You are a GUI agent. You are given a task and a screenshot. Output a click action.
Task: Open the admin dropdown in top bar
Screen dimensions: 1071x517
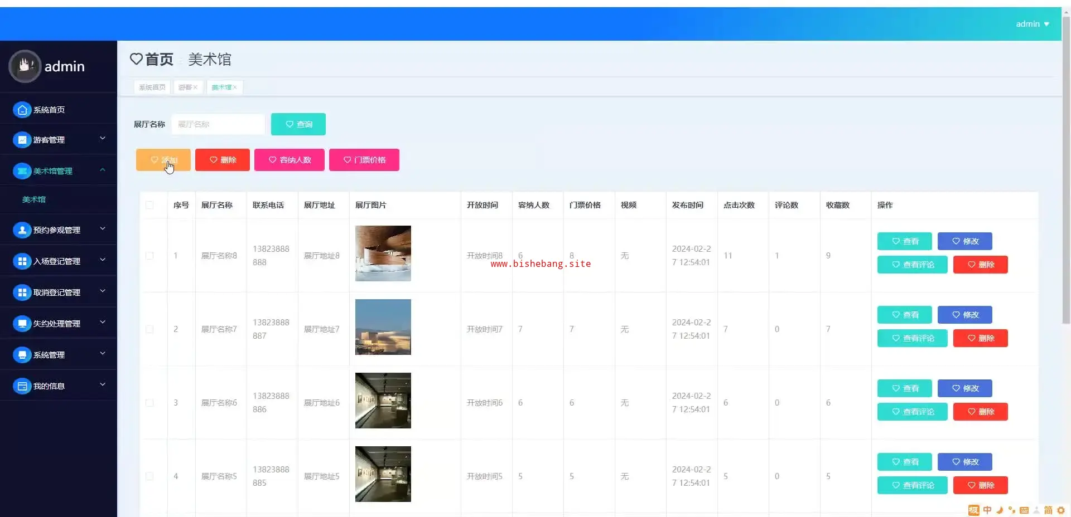1032,24
